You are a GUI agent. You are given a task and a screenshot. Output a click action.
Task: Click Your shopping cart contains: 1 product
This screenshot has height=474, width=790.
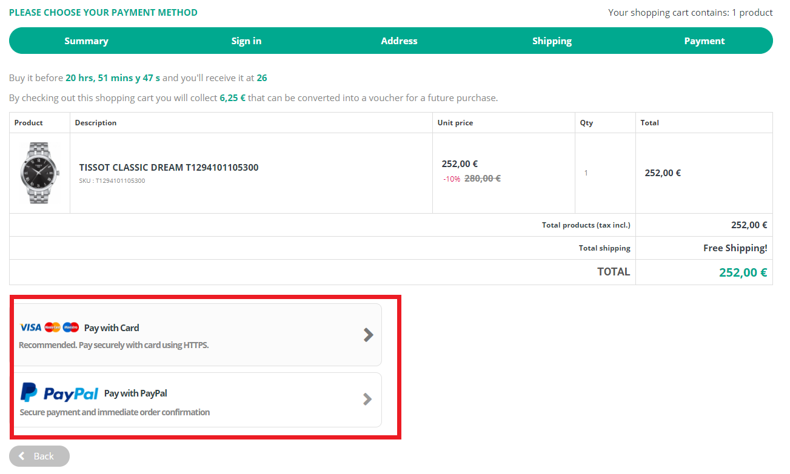[691, 12]
